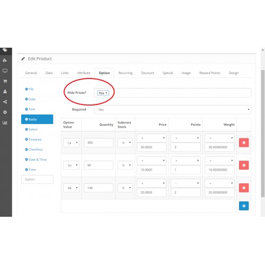This screenshot has height=265, width=265.
Task: Switch to the Reward Points tab
Action: (x=210, y=73)
